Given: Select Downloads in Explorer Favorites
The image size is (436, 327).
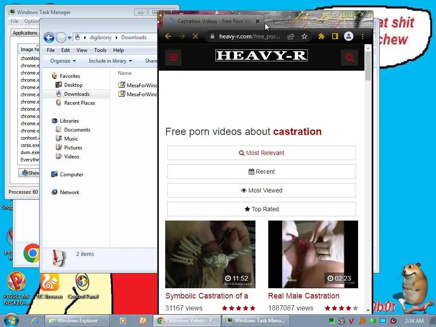Looking at the screenshot, I should pyautogui.click(x=77, y=94).
